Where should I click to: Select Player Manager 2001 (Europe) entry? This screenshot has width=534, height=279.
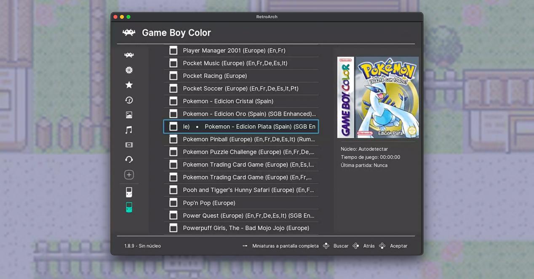[241, 50]
